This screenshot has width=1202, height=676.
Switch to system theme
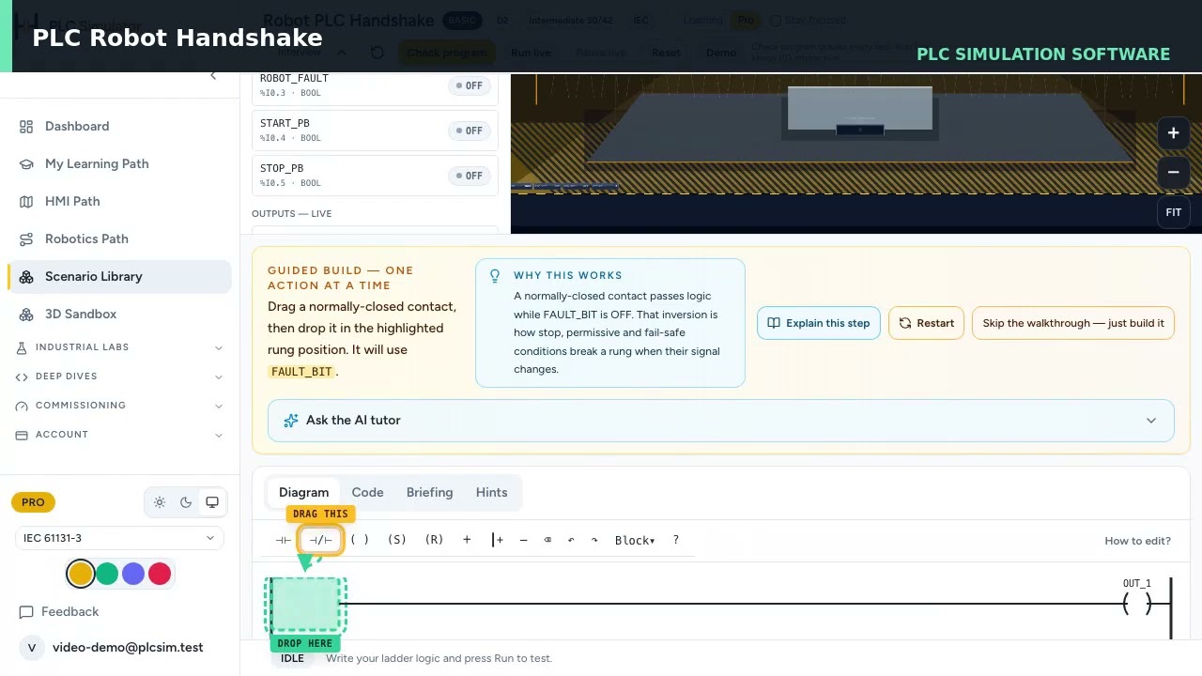point(212,502)
